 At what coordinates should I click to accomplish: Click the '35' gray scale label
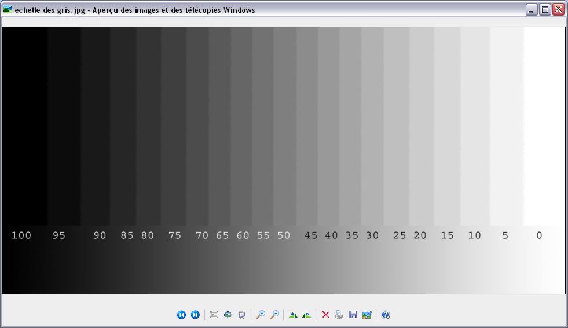tap(351, 235)
